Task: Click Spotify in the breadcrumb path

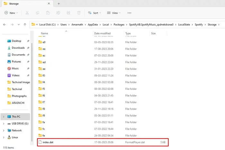Action: tap(199, 25)
